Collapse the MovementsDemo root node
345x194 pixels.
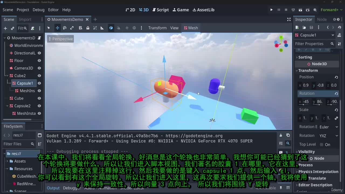tap(5, 38)
